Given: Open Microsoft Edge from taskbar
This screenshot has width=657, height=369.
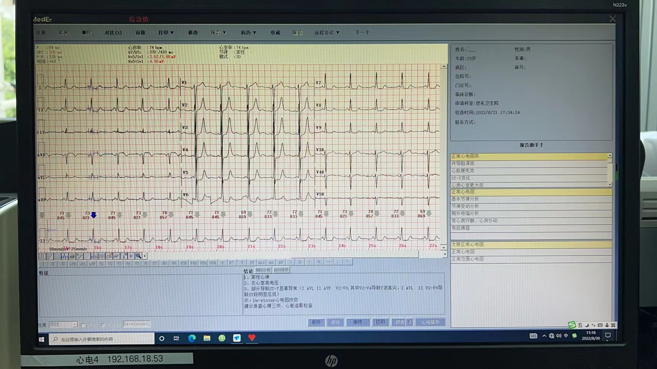Looking at the screenshot, I should 192,338.
